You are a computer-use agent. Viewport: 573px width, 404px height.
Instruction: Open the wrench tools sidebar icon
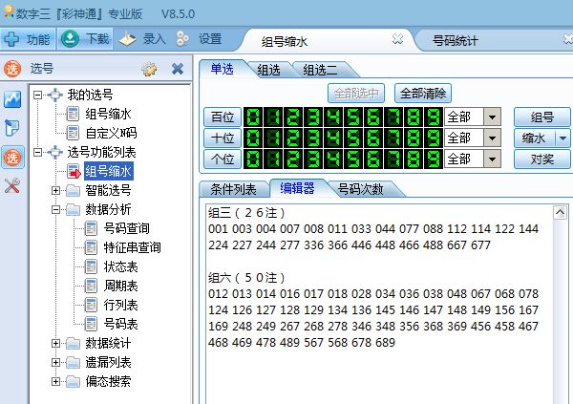click(12, 186)
